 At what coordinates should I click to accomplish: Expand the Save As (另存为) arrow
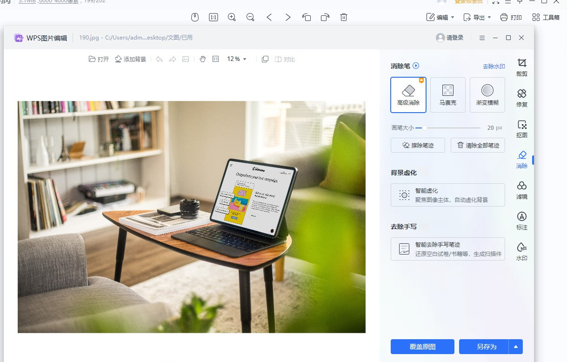pyautogui.click(x=516, y=347)
